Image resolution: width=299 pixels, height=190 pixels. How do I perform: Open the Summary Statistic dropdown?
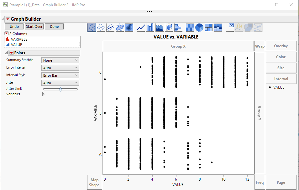tap(60, 60)
